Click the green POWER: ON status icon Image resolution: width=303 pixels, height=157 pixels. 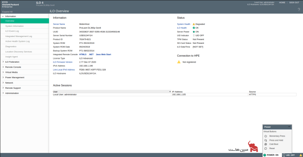coord(264,155)
